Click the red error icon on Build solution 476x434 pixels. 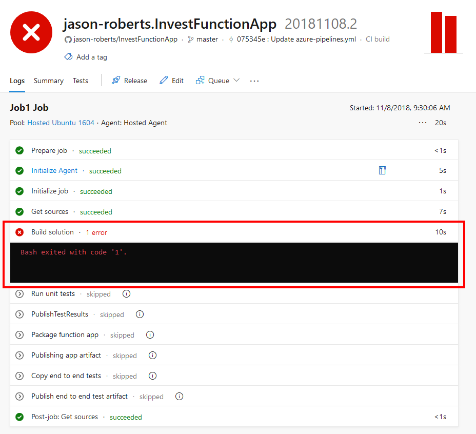point(19,232)
